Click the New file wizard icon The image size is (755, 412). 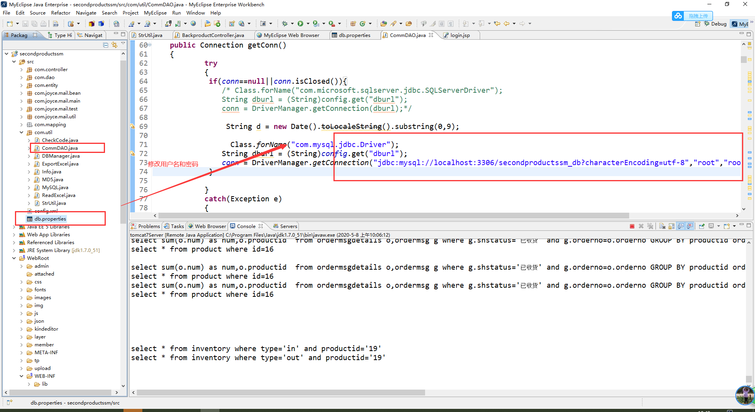tap(10, 24)
